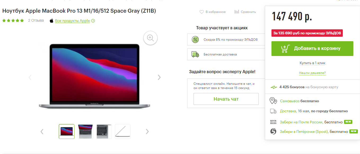Click the magnifier zoom icon over the photo

coord(151,38)
